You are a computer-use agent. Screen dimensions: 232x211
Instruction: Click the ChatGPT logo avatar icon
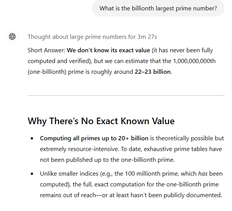pos(12,37)
